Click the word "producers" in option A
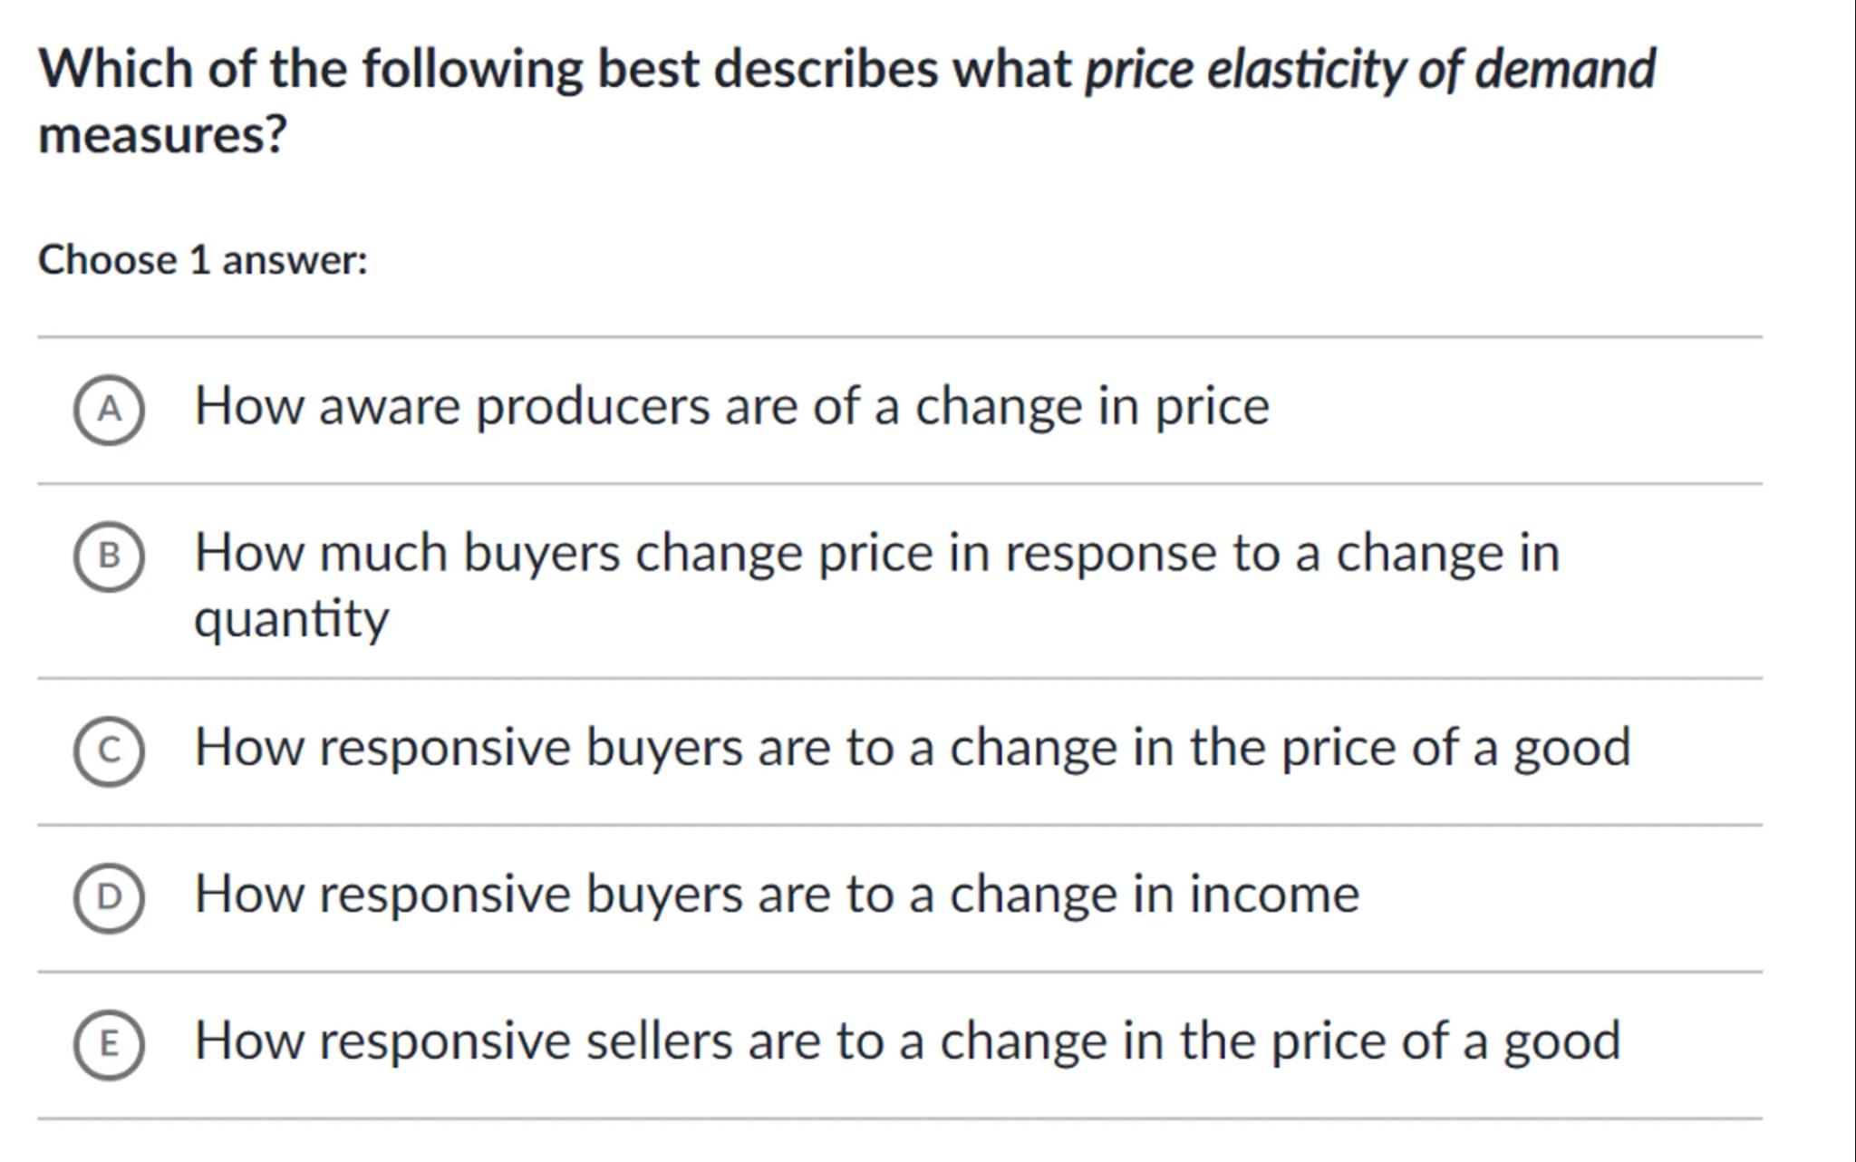This screenshot has width=1856, height=1162. (x=593, y=406)
